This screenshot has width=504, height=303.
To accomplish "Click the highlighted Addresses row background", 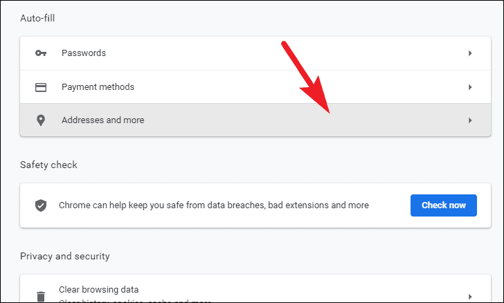I will [x=255, y=120].
